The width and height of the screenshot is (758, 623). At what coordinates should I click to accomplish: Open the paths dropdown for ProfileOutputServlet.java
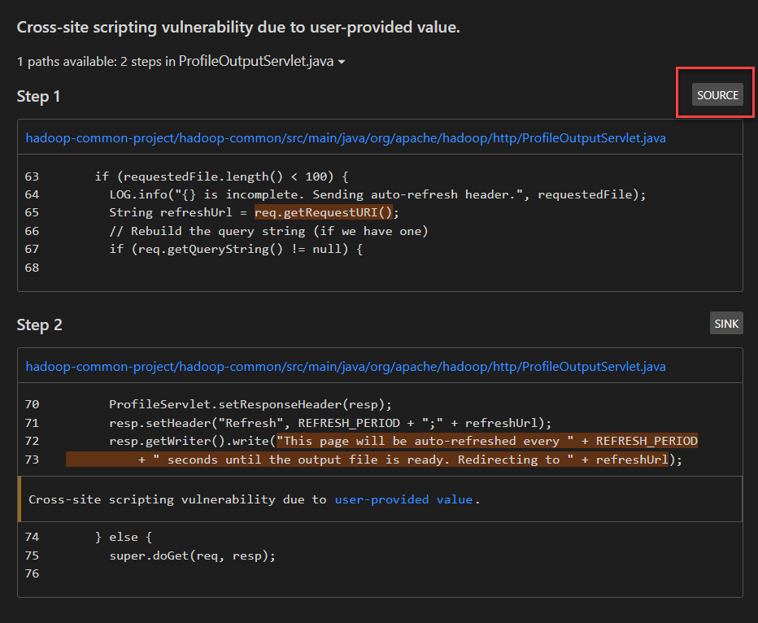tap(262, 61)
